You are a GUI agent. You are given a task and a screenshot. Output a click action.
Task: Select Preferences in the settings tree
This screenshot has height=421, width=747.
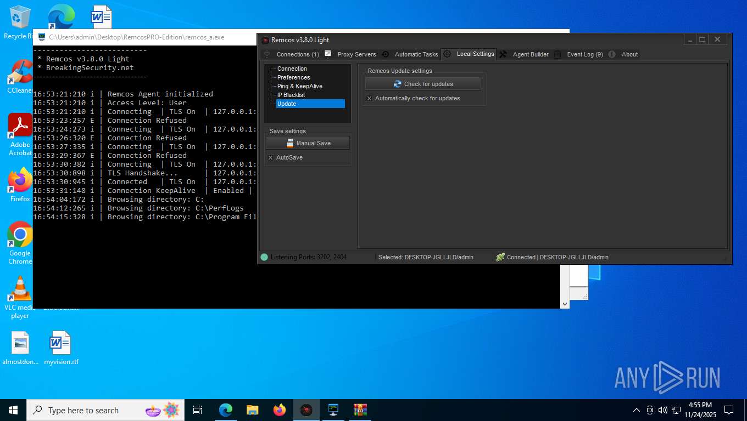pos(294,77)
